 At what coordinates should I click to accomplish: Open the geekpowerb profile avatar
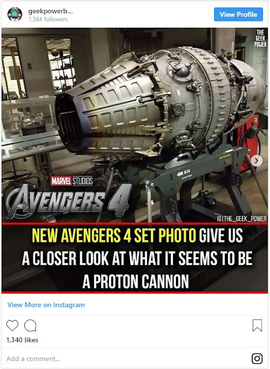point(15,14)
